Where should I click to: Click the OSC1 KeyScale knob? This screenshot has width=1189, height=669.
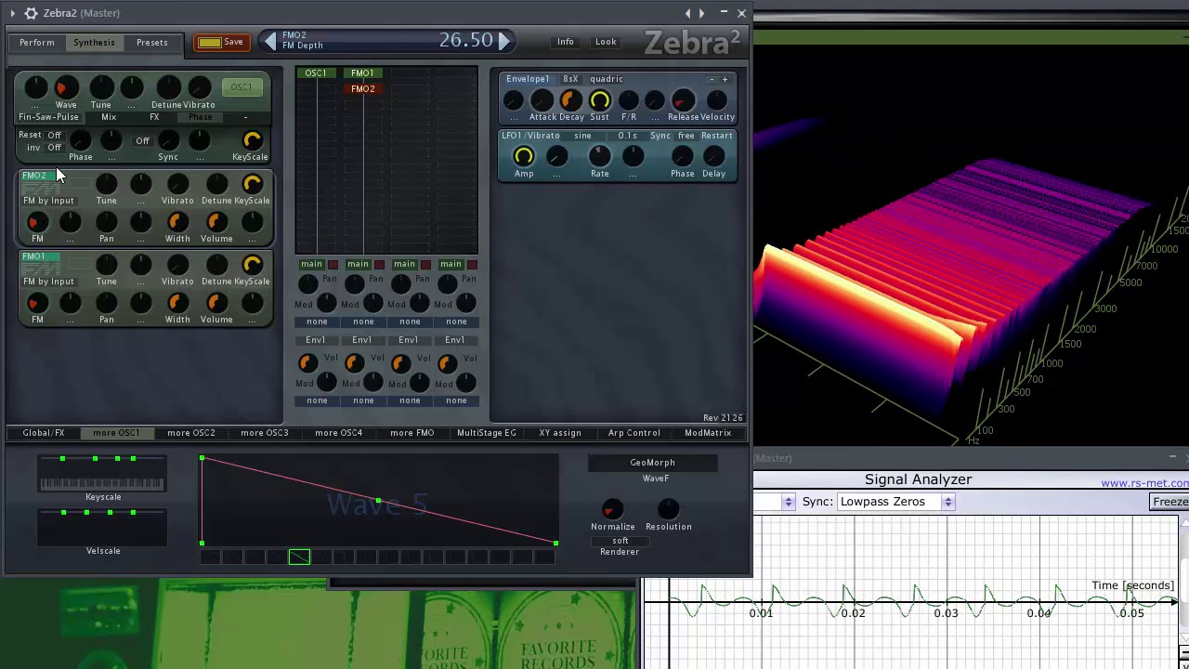click(x=252, y=140)
